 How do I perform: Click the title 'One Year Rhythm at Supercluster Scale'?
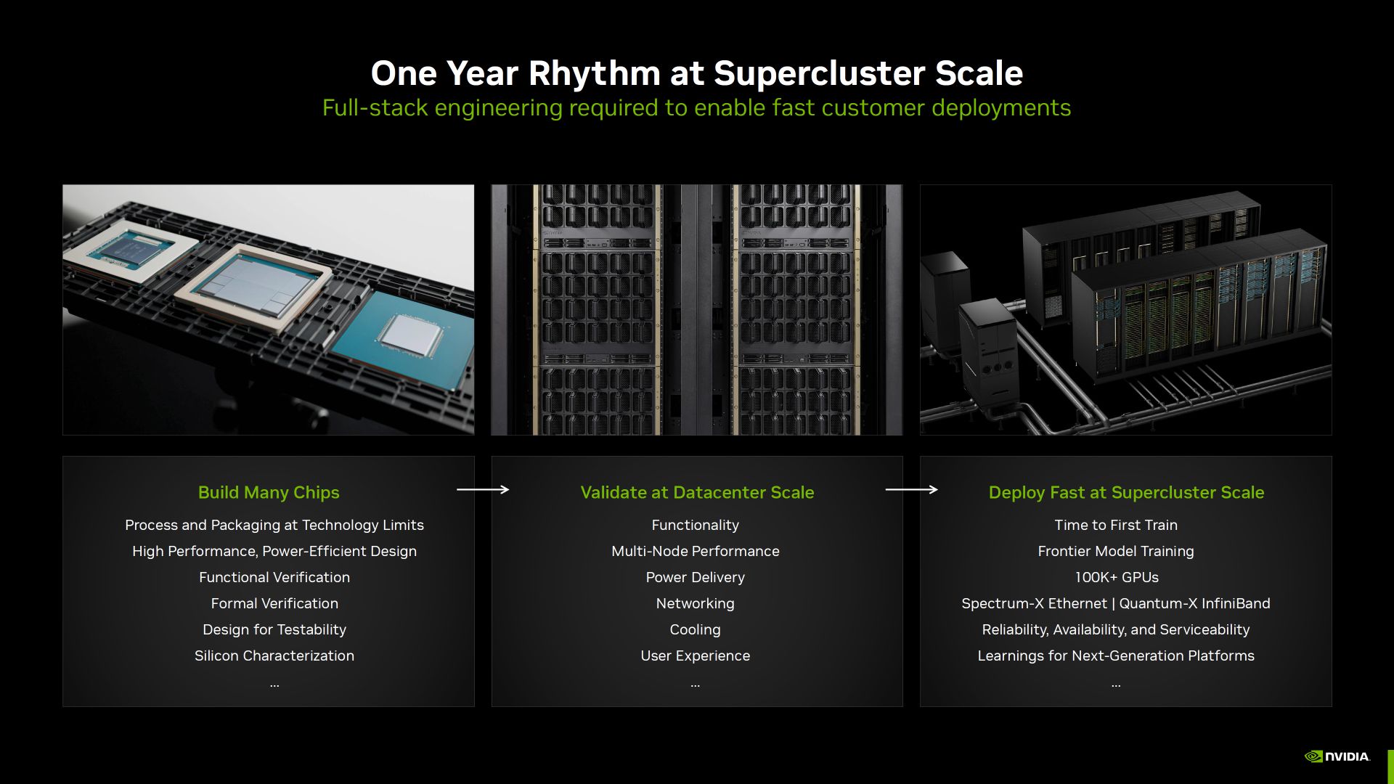click(x=697, y=73)
